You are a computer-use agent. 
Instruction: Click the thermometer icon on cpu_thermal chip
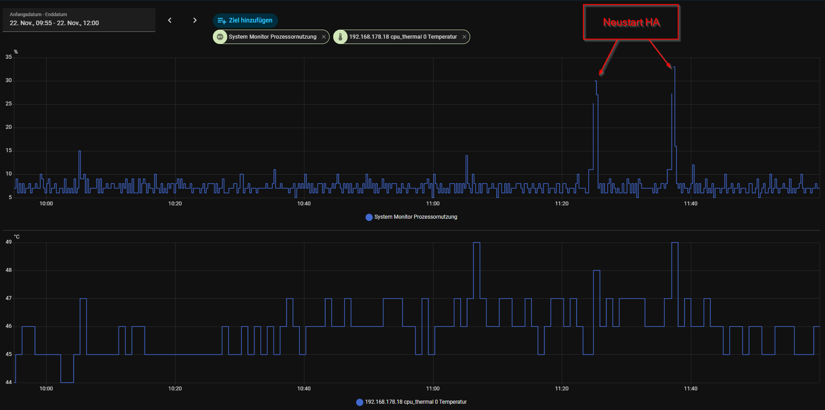point(340,37)
